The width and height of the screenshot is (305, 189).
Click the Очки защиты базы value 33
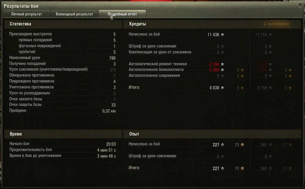point(113,105)
